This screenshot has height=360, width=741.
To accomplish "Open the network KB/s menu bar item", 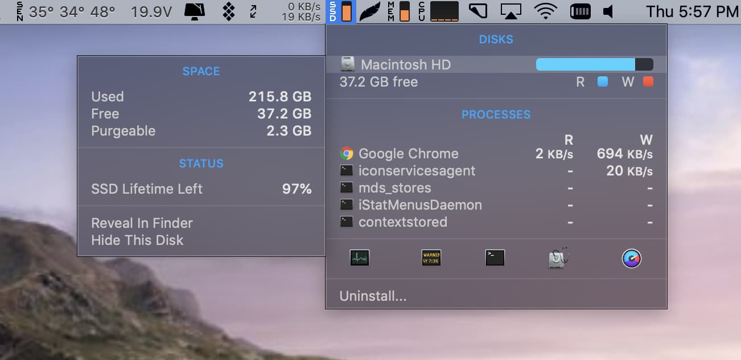I will [x=301, y=11].
